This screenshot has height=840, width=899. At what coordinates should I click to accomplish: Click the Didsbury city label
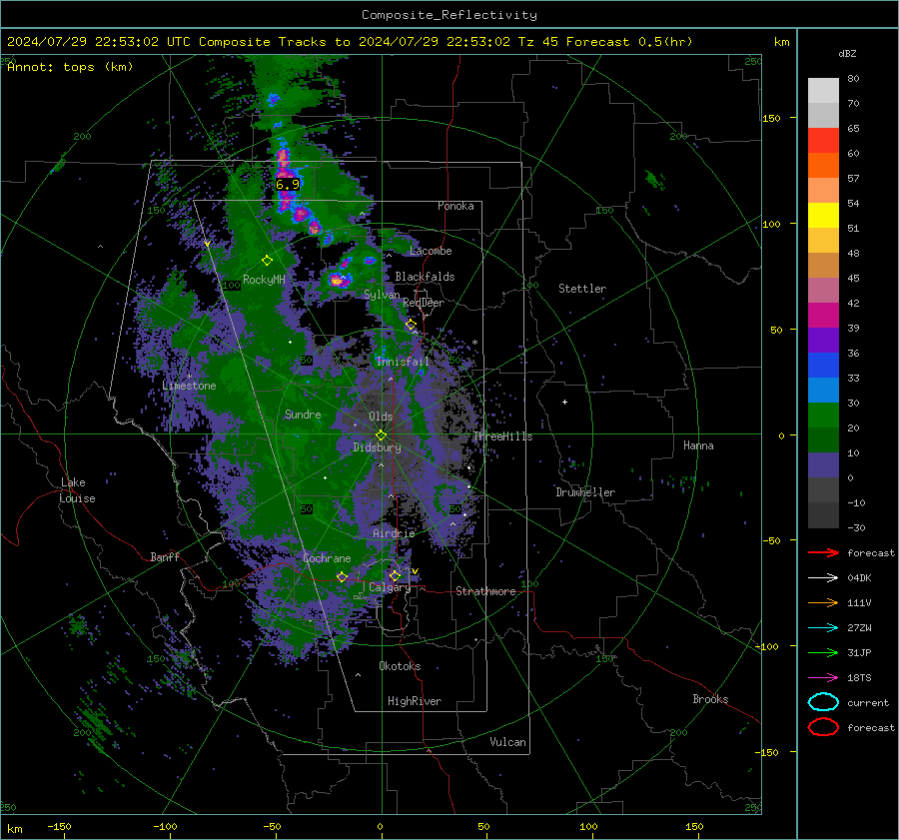coord(377,447)
